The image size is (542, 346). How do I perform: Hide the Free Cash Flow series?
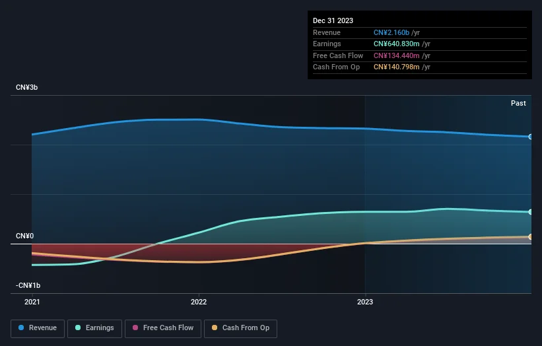click(x=162, y=328)
